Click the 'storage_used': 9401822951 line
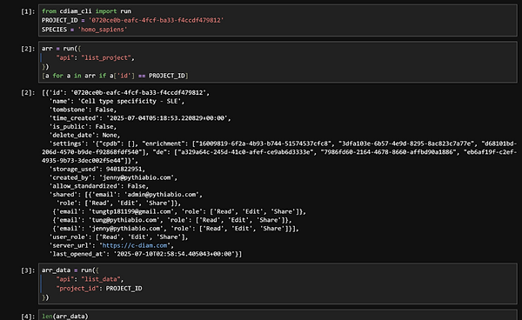The width and height of the screenshot is (522, 320). click(97, 169)
